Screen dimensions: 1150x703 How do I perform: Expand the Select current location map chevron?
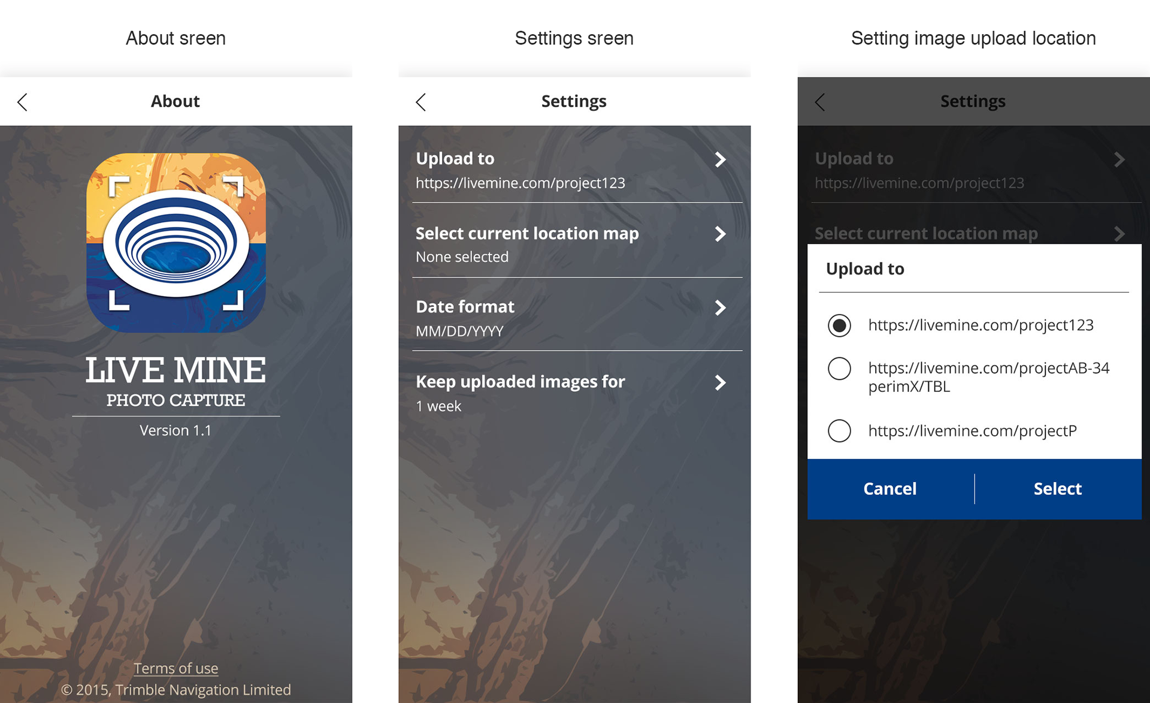[x=721, y=234]
